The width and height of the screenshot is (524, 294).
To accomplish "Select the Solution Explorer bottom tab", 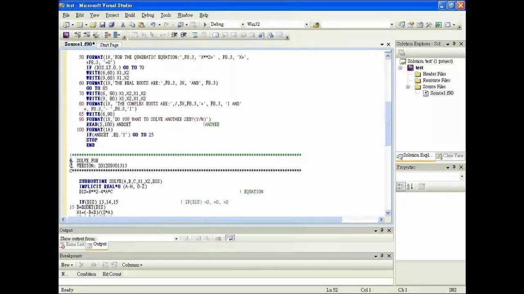I will [x=415, y=156].
